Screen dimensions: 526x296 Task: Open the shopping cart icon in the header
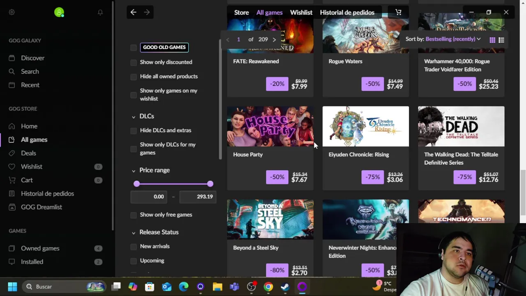[398, 12]
